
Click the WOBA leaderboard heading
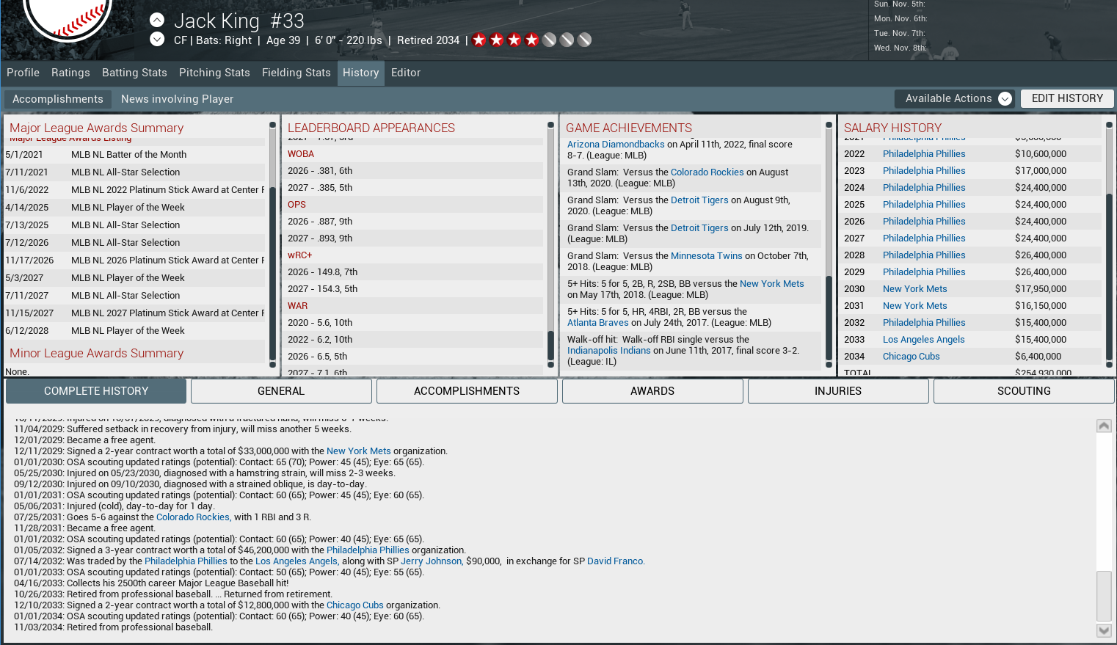(x=301, y=154)
